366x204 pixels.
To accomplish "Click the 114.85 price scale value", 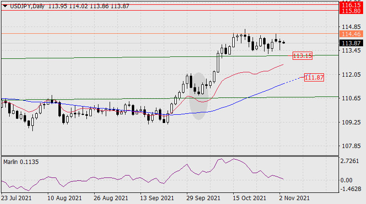I will point(351,27).
